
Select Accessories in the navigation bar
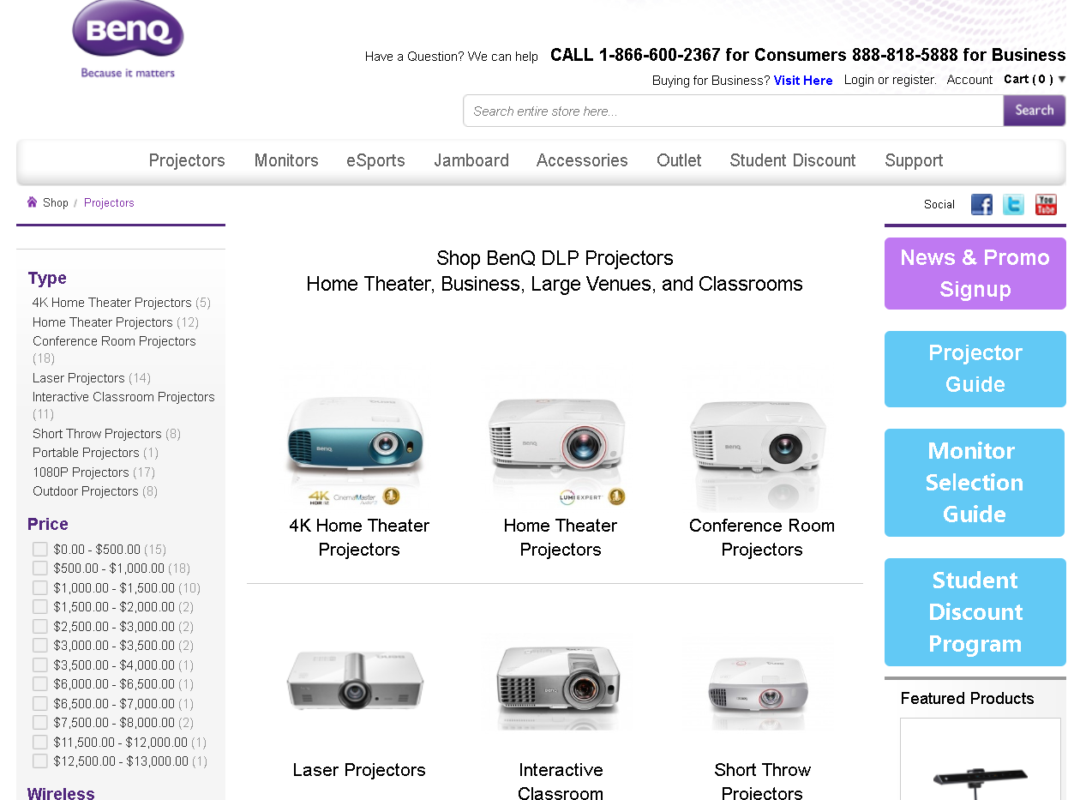pyautogui.click(x=582, y=160)
